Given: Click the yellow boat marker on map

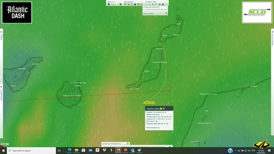Looking at the screenshot, I should 142,104.
